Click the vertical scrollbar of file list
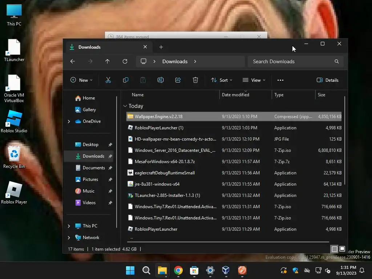This screenshot has width=372, height=279. 344,141
